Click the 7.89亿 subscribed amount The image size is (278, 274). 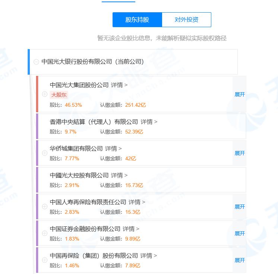click(x=132, y=265)
